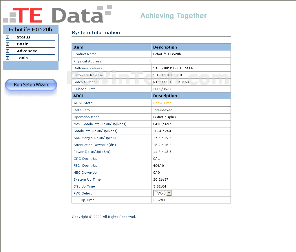296x252 pixels.
Task: Click the Copyright 2009 footer text
Action: pos(104,217)
